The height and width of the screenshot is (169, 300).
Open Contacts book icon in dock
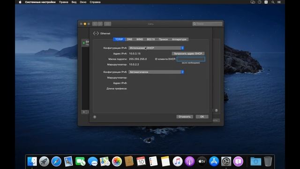pos(129,161)
